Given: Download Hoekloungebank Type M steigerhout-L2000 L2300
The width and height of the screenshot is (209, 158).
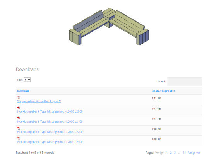Looking at the screenshot, I should coord(50,142).
